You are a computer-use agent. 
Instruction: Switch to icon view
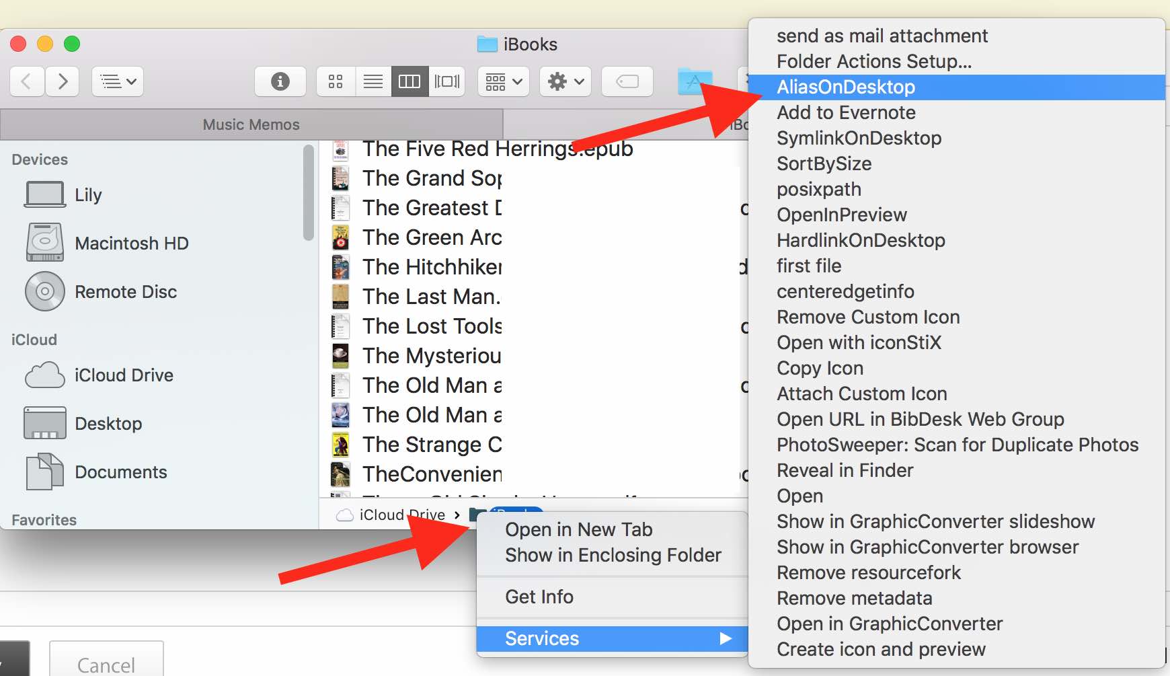[336, 82]
